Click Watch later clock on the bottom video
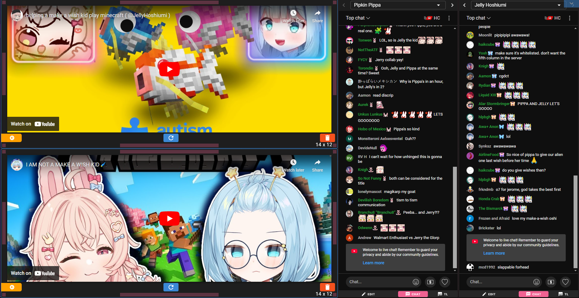This screenshot has width=579, height=298. (x=293, y=162)
